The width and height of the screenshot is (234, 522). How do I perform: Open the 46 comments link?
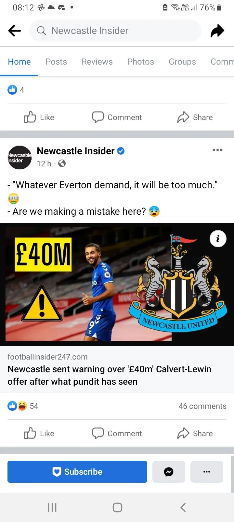pyautogui.click(x=202, y=406)
